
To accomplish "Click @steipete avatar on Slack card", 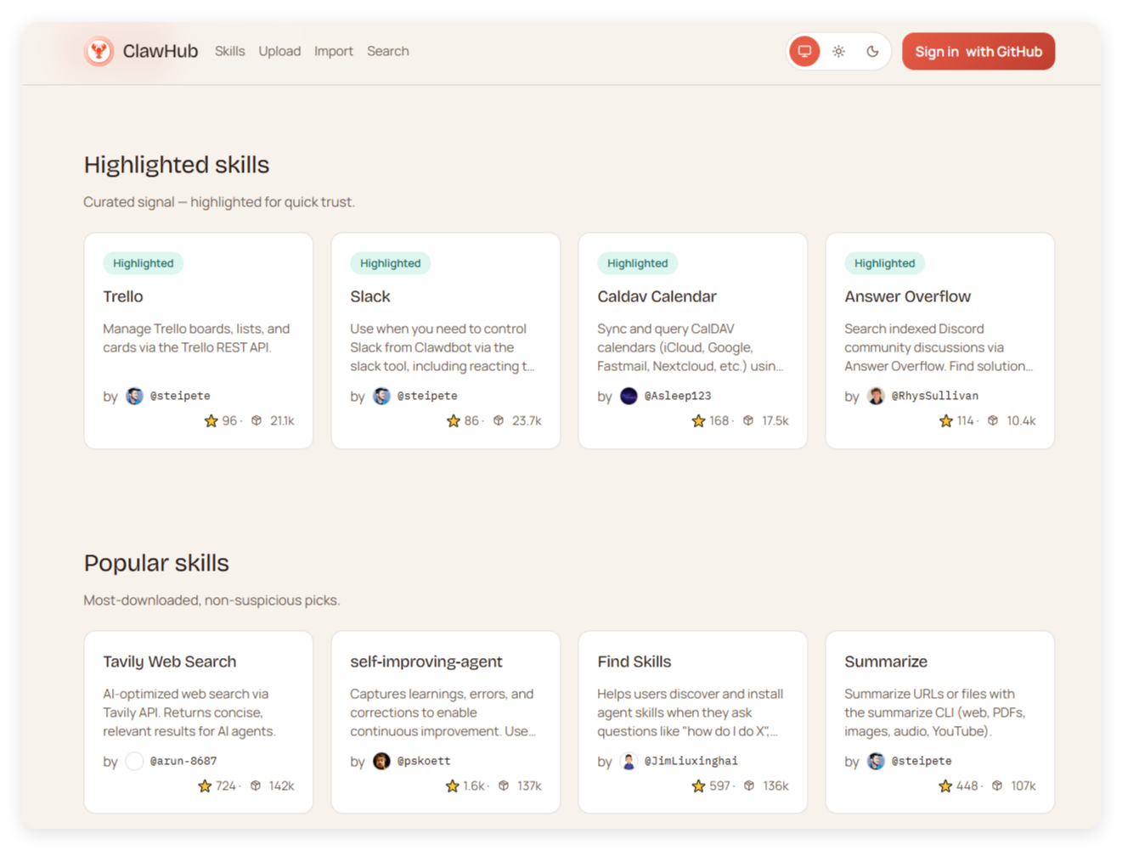I will (x=381, y=396).
